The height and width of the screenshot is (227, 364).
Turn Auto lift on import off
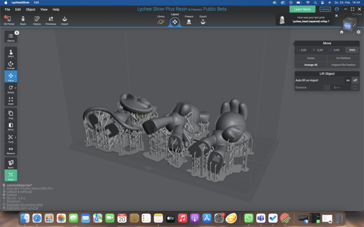pos(355,80)
